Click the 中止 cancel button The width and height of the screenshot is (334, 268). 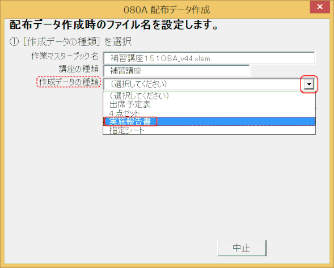(x=242, y=248)
